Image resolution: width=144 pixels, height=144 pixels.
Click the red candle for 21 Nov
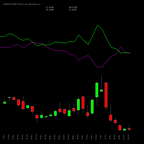pos(23,105)
